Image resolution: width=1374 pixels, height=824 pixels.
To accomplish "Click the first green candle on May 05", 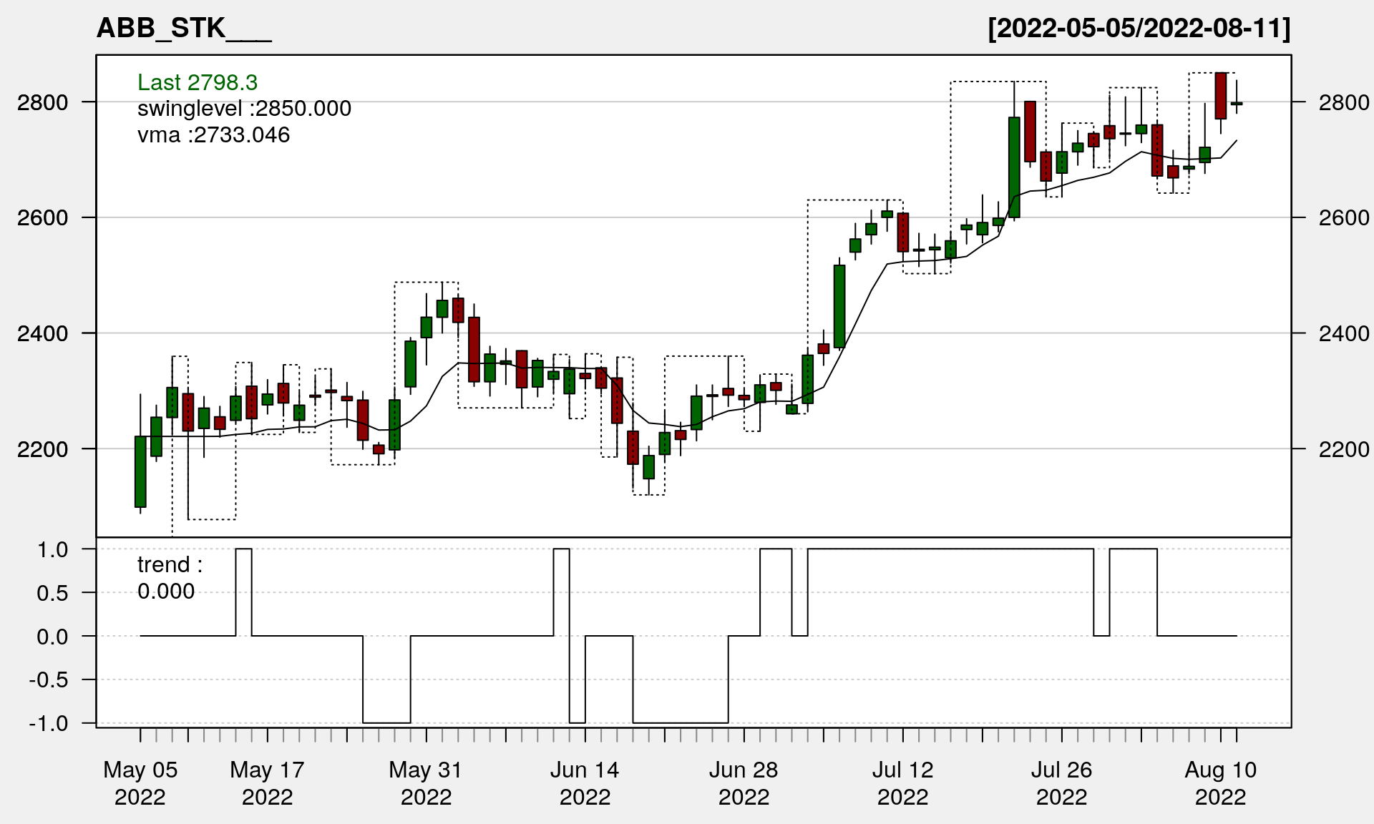I will pyautogui.click(x=140, y=471).
